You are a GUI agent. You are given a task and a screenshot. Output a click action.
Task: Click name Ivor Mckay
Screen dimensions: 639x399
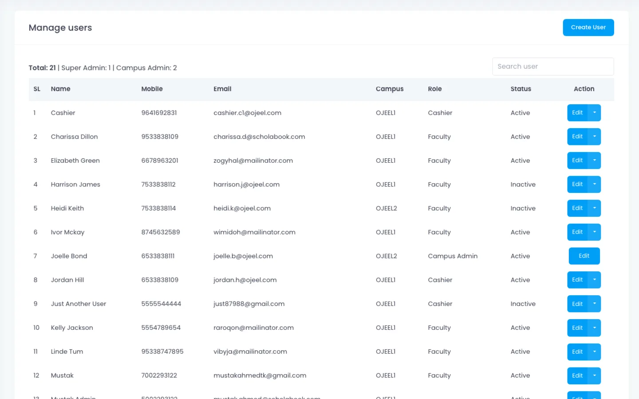(67, 232)
